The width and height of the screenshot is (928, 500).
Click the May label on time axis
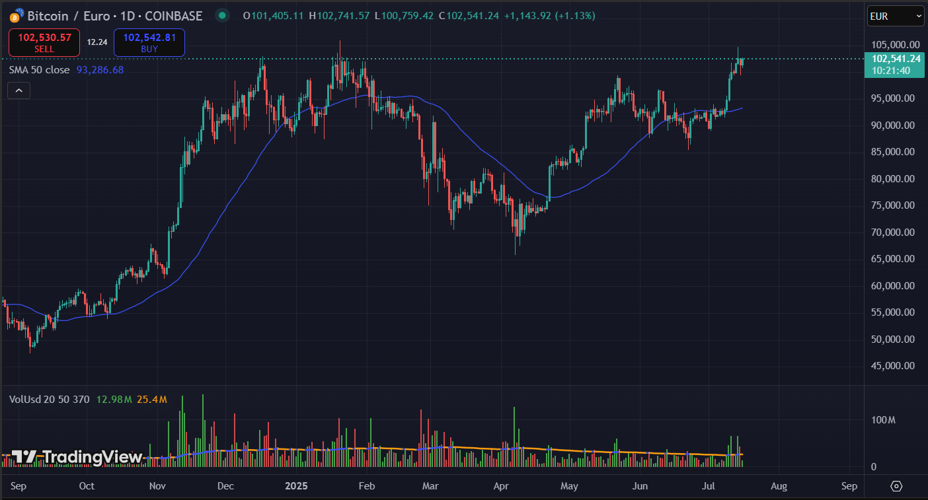pos(568,486)
